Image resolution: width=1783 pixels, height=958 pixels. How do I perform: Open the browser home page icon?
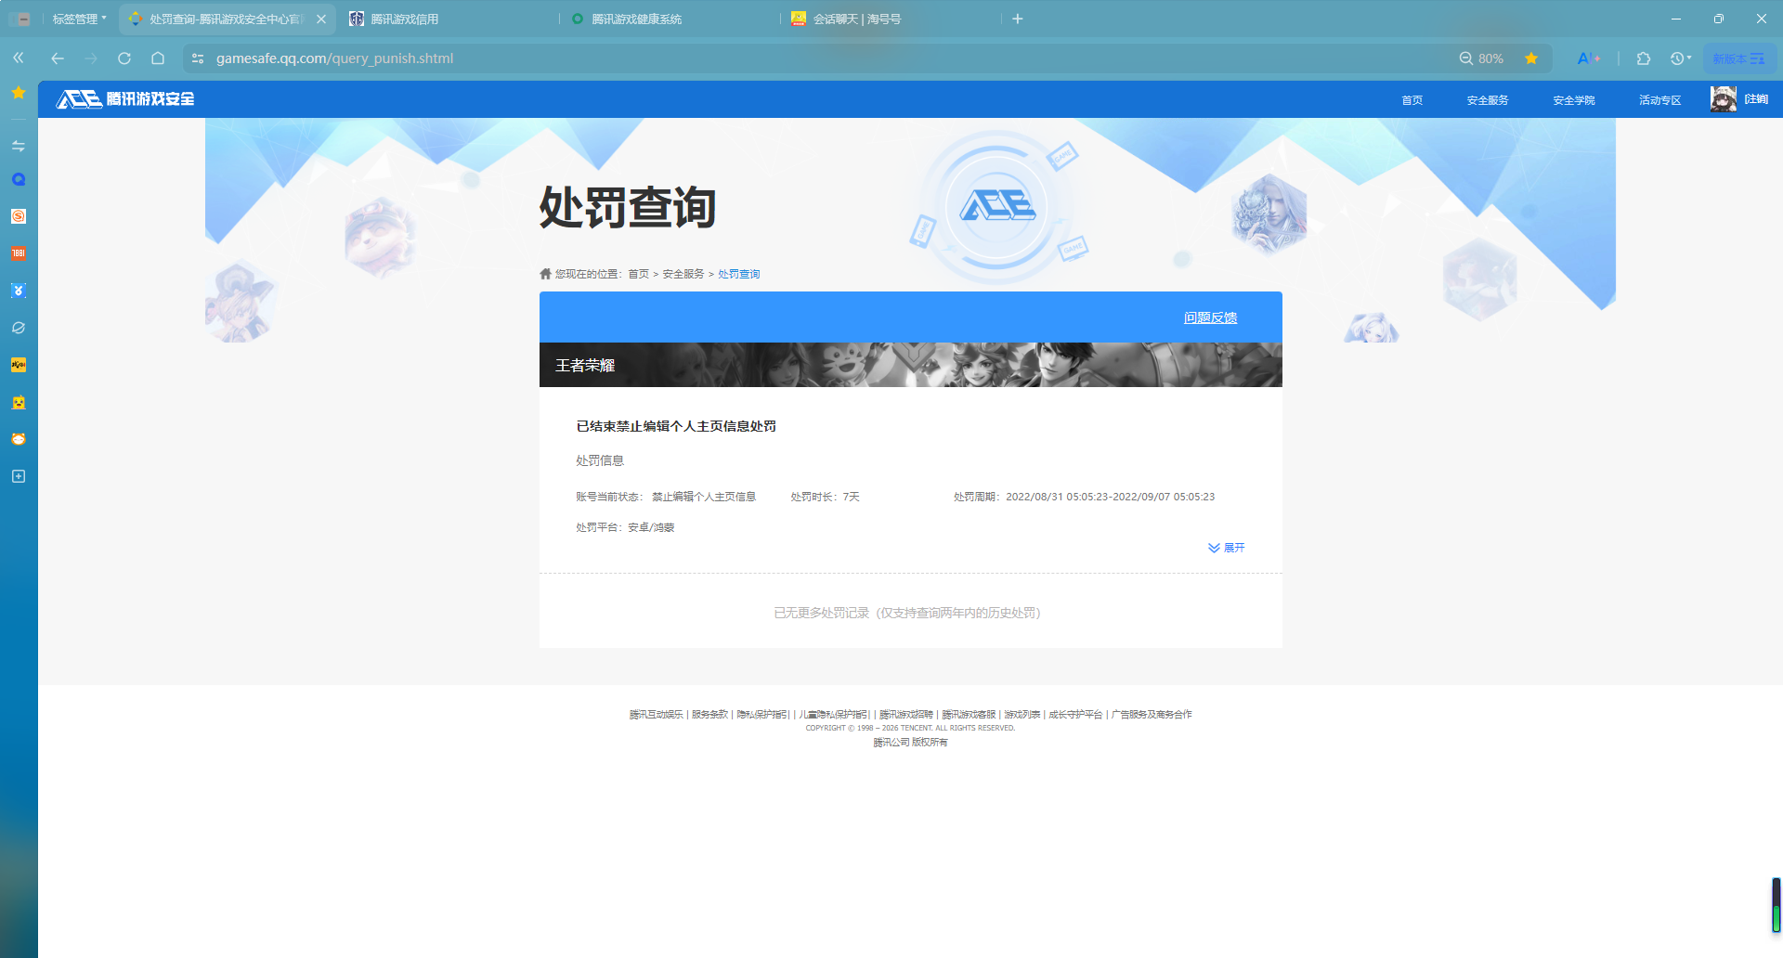coord(158,58)
